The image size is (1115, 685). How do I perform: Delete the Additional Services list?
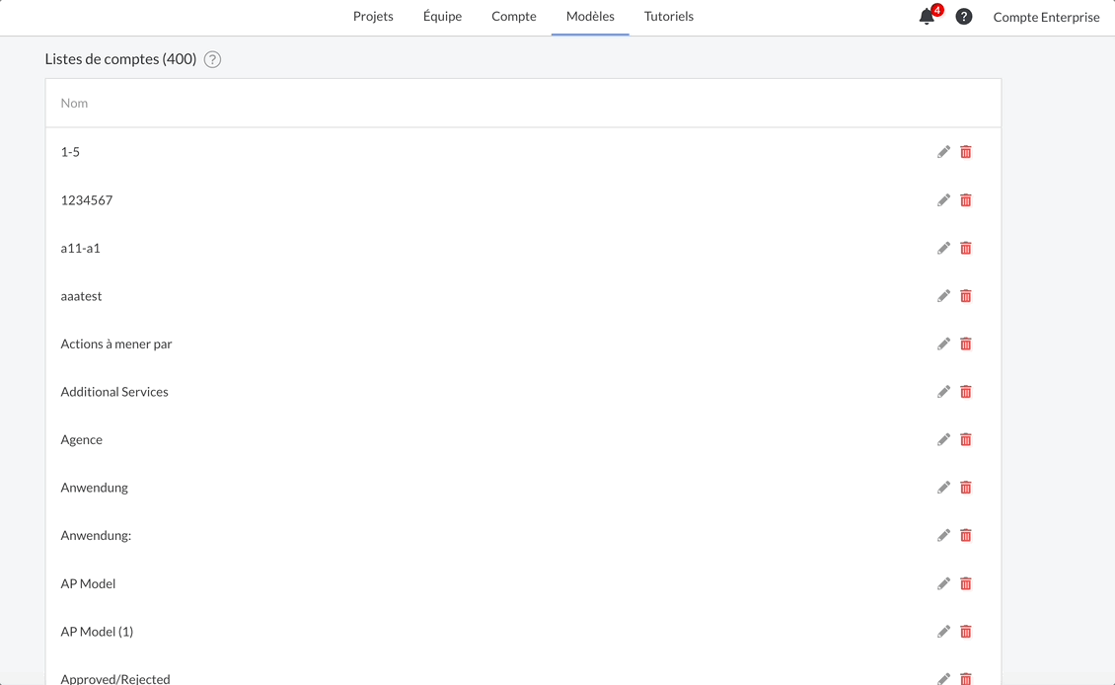coord(966,391)
